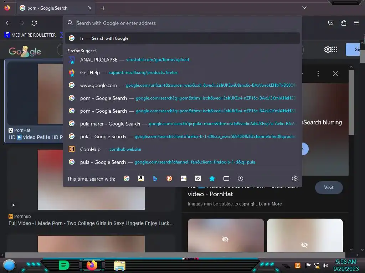This screenshot has width=365, height=273.
Task: Search this time with Wikipedia
Action: [x=197, y=178]
